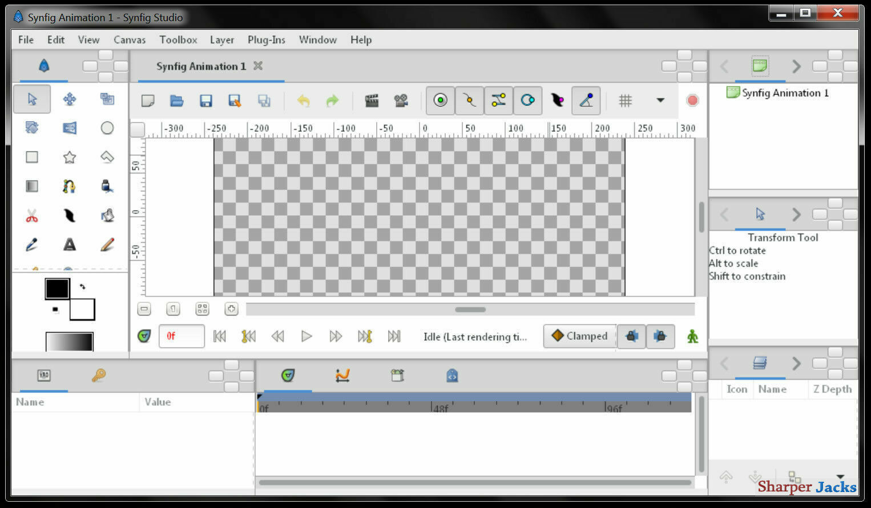The image size is (871, 508).
Task: Switch to the Keyframes key tab
Action: (98, 375)
